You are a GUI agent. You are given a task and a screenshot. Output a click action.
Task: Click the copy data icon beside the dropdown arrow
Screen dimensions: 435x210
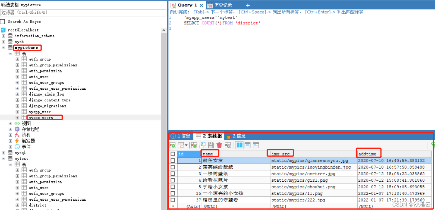[181, 145]
